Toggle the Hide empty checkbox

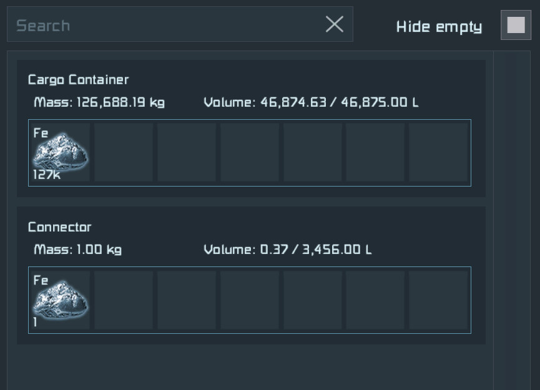[x=516, y=26]
